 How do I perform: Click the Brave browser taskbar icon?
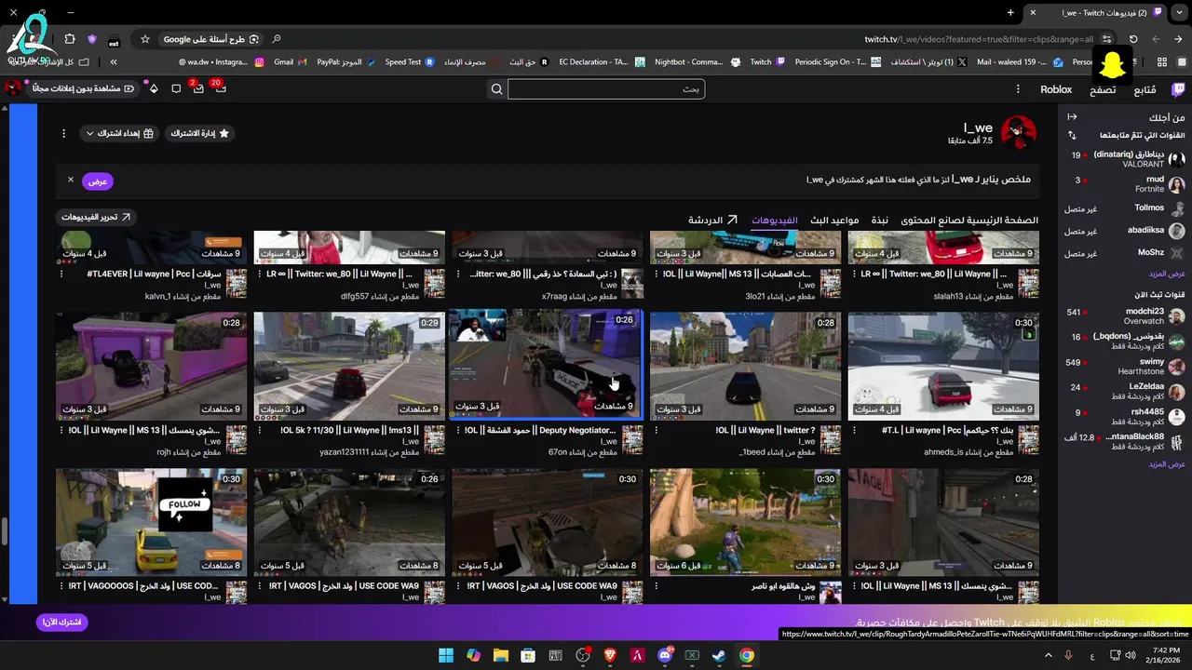point(610,655)
